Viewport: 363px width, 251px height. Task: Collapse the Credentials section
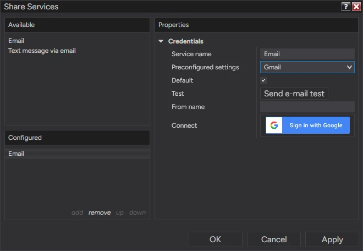point(161,41)
